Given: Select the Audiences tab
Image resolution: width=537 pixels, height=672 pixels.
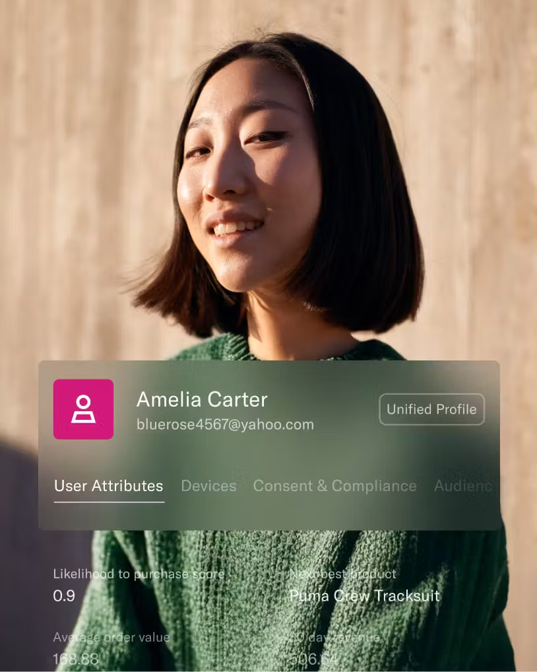Looking at the screenshot, I should tap(464, 487).
